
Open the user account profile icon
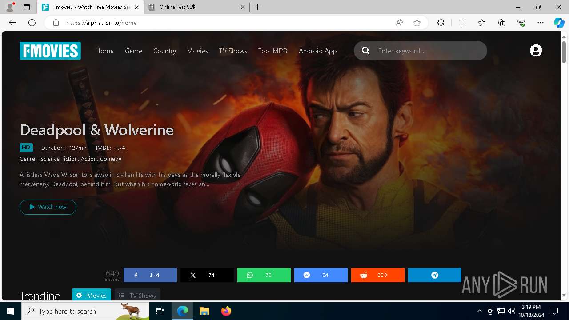(x=536, y=51)
